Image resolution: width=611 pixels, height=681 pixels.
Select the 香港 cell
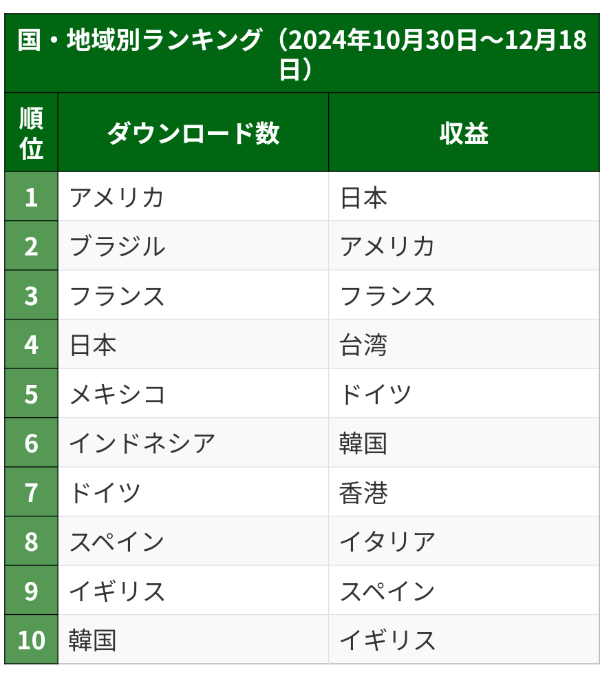click(363, 493)
